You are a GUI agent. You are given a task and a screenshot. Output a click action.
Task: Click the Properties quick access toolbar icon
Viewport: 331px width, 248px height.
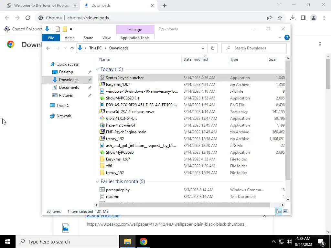(58, 29)
